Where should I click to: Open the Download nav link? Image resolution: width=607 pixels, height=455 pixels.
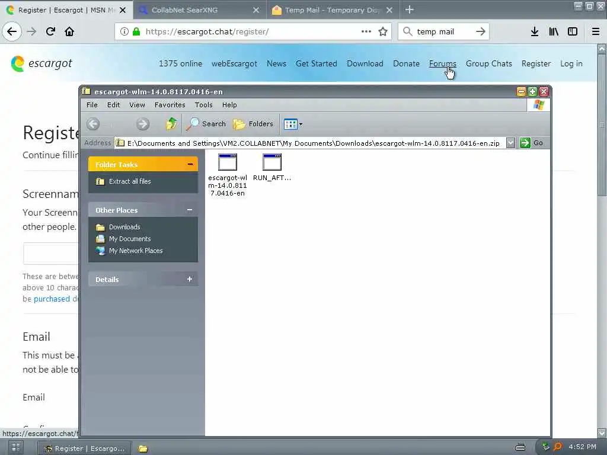(365, 63)
